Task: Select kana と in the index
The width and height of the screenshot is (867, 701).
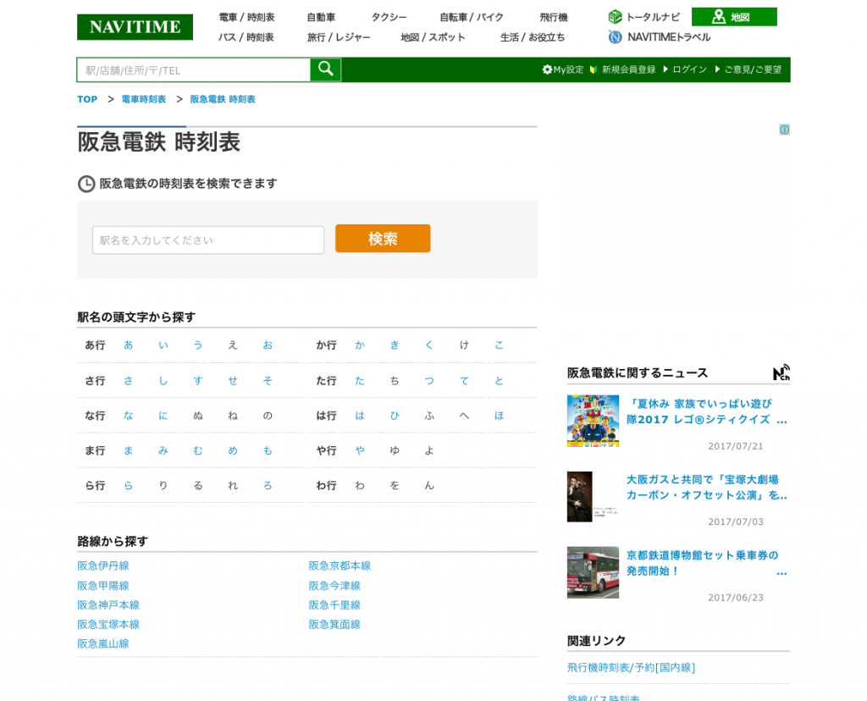Action: pos(499,380)
